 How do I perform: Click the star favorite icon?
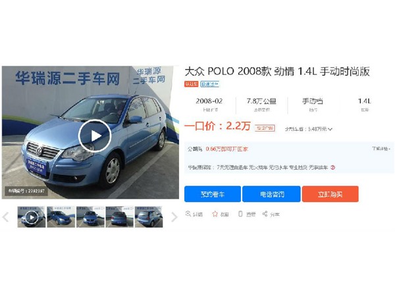click(215, 214)
